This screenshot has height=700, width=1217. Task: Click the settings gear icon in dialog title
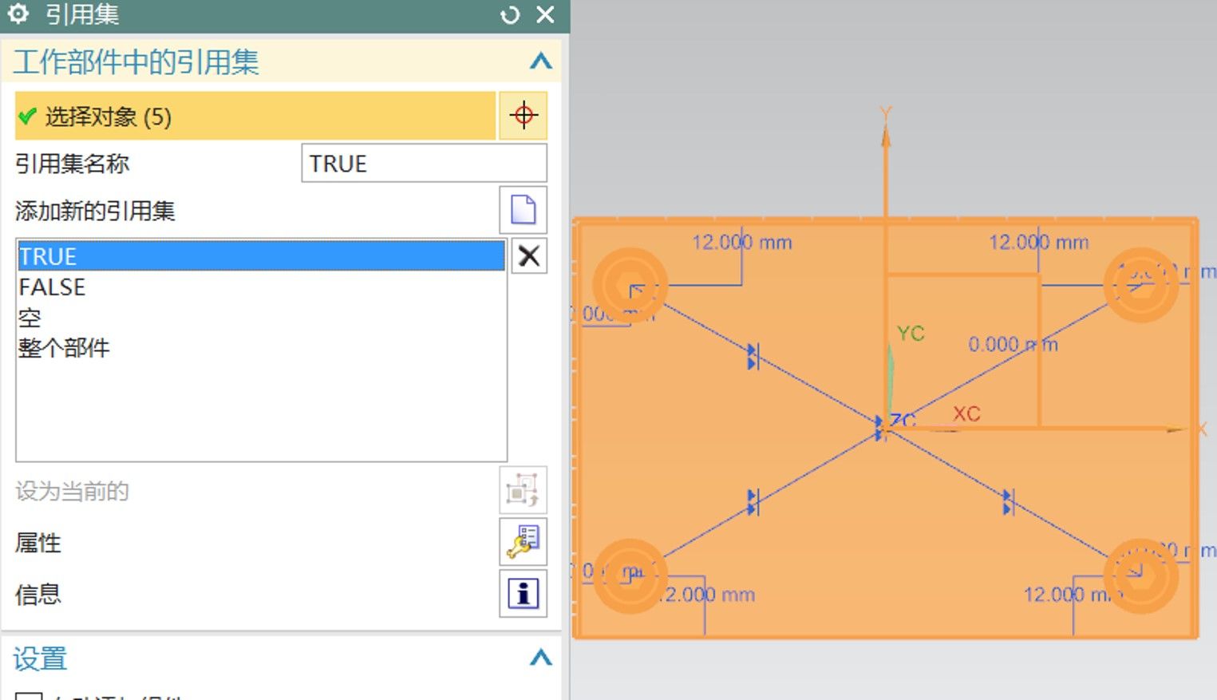coord(18,14)
